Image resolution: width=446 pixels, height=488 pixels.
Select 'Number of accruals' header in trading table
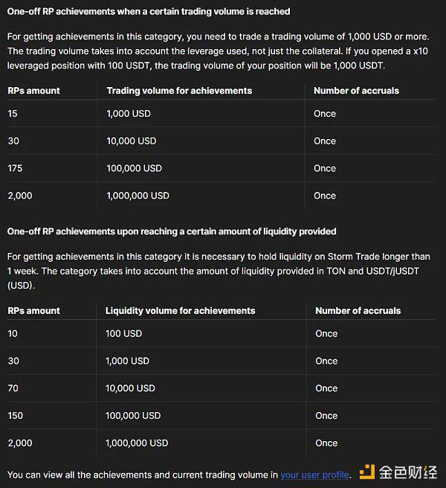356,91
